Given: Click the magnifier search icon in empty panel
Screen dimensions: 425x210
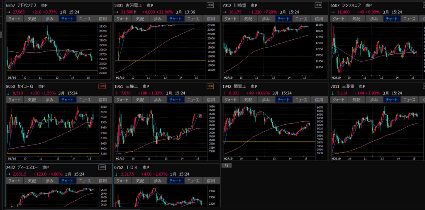Looking at the screenshot, I should [x=227, y=165].
